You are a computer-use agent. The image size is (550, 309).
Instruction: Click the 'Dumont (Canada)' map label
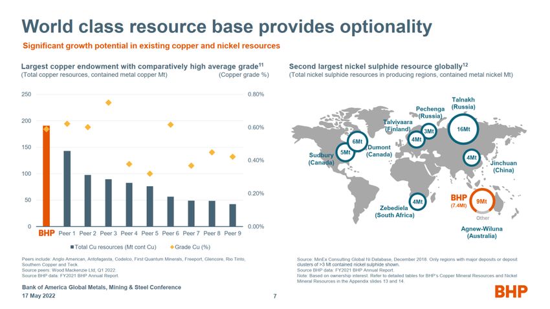[x=379, y=151]
